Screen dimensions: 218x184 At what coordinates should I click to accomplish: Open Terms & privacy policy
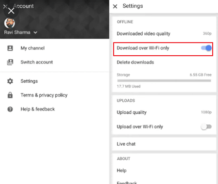44,95
